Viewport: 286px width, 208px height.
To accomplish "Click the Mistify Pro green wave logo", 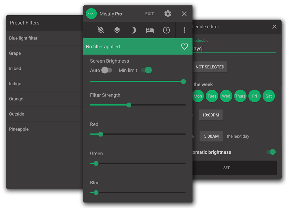I will click(x=91, y=14).
